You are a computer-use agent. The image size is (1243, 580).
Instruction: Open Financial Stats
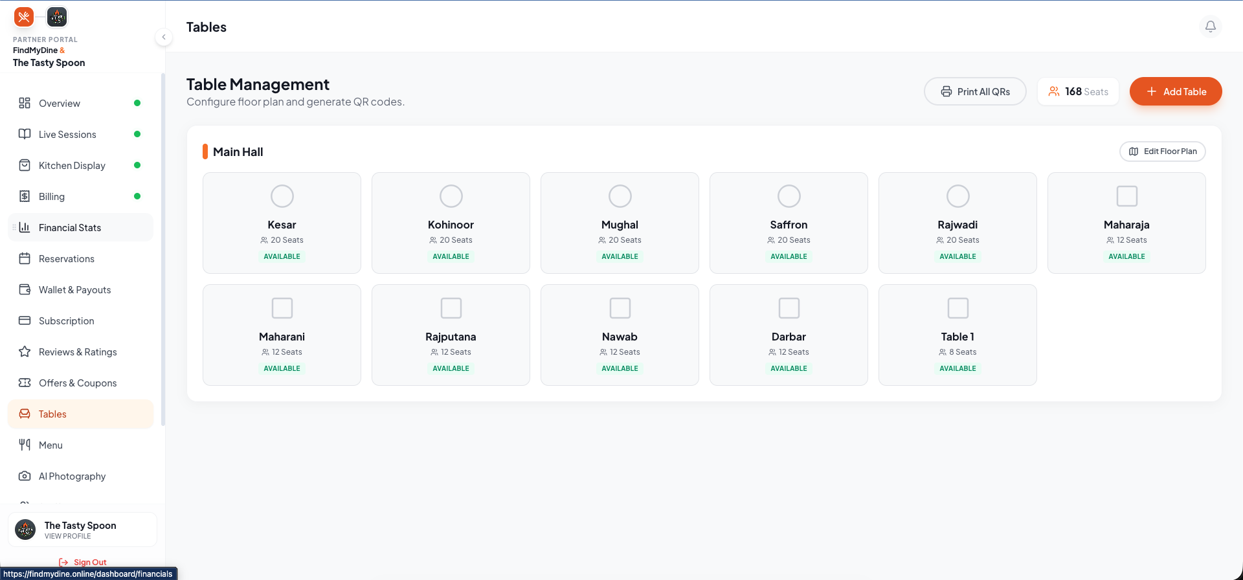click(80, 227)
